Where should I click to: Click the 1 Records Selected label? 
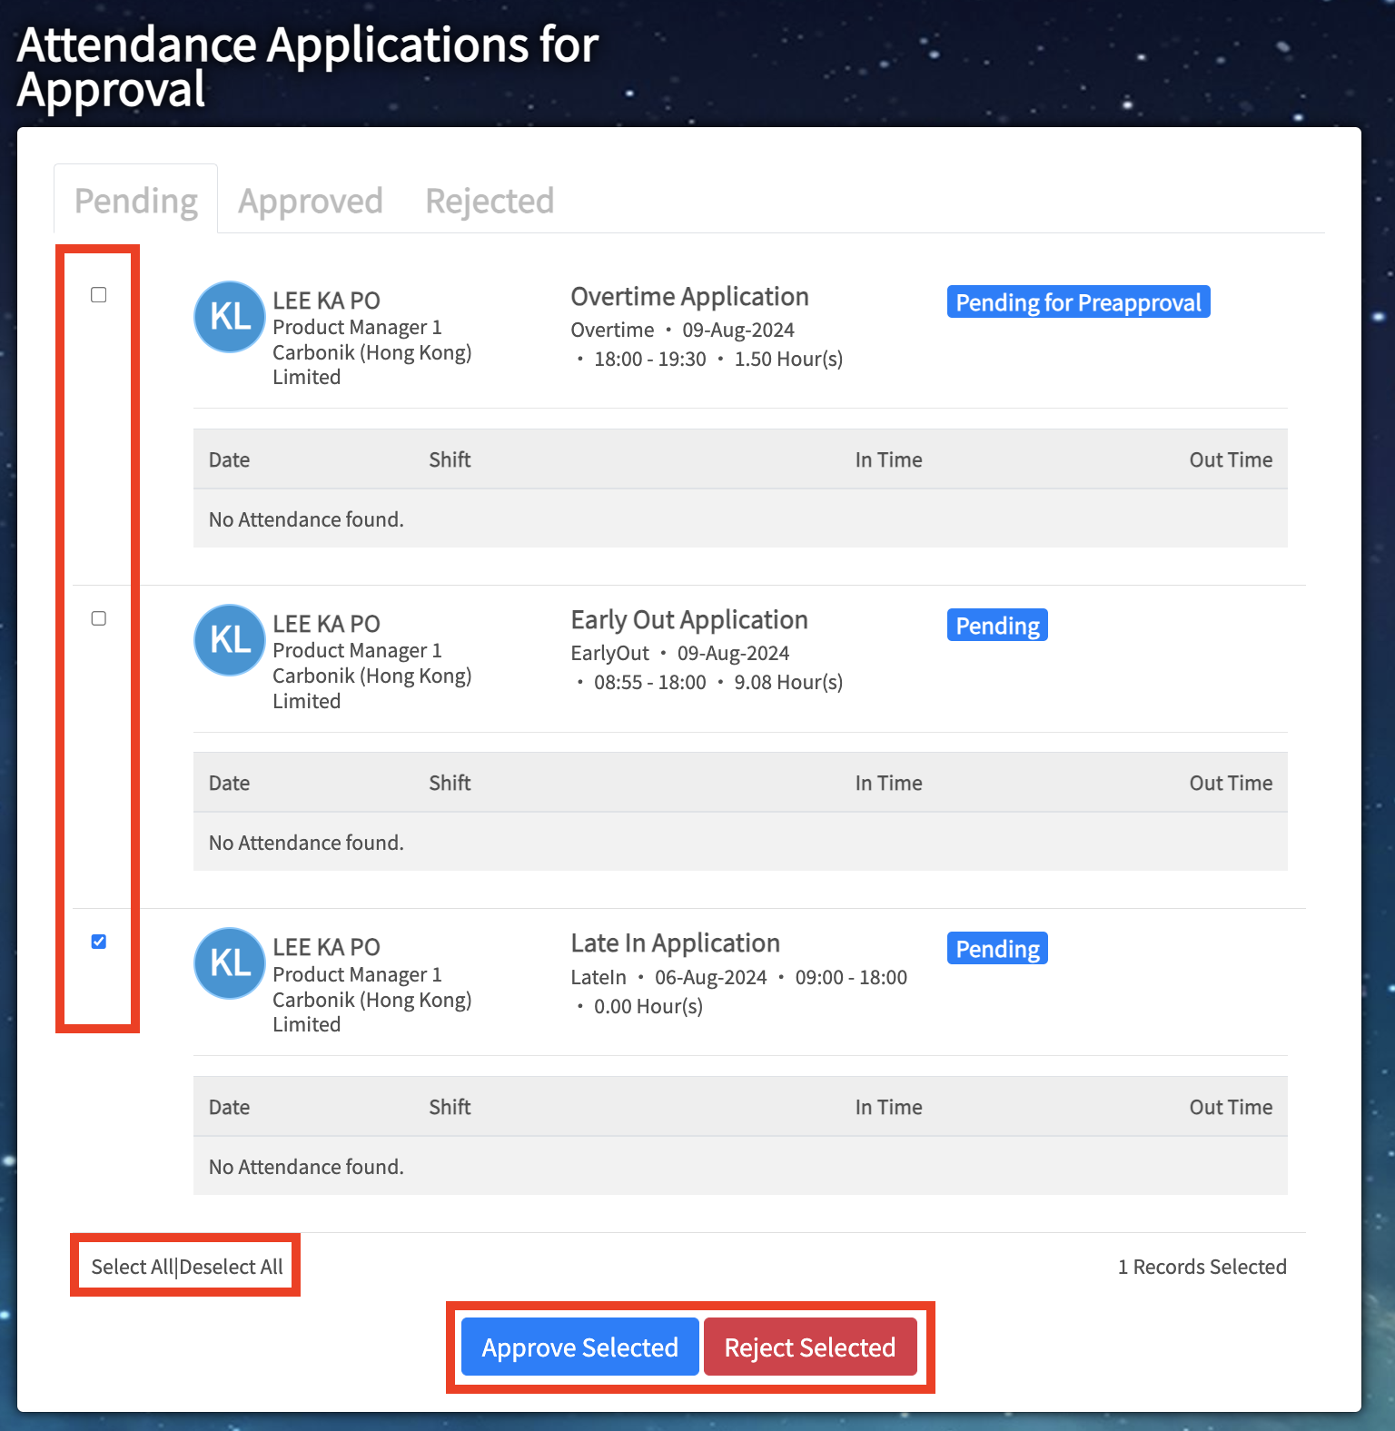[1202, 1267]
